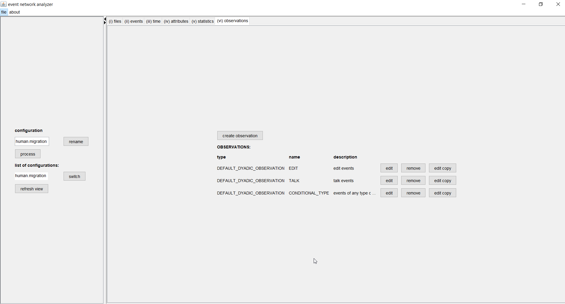Remove the CONDITIONAL_TYPE observation
565x304 pixels.
pyautogui.click(x=413, y=193)
